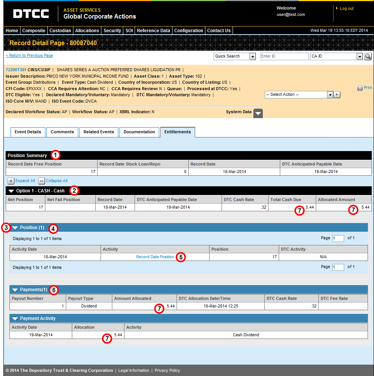The width and height of the screenshot is (374, 376).
Task: Open the Documentation tab
Action: [x=139, y=132]
